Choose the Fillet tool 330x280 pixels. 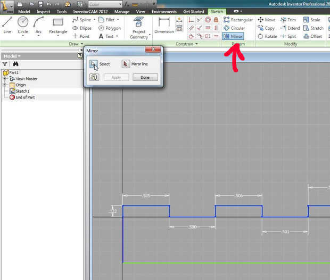point(106,20)
